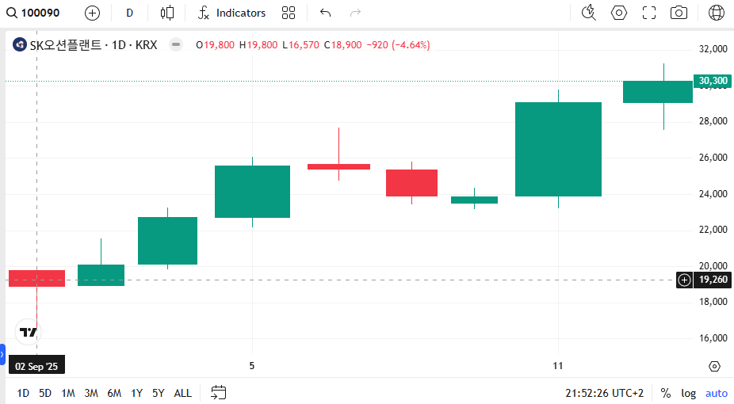
Task: Set range to 5D
Action: click(x=45, y=393)
